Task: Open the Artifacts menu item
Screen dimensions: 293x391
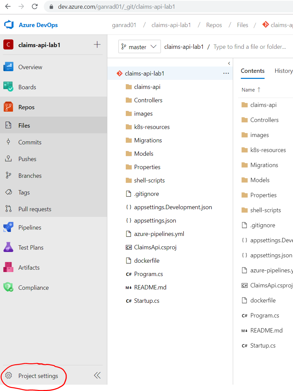Action: (x=29, y=267)
